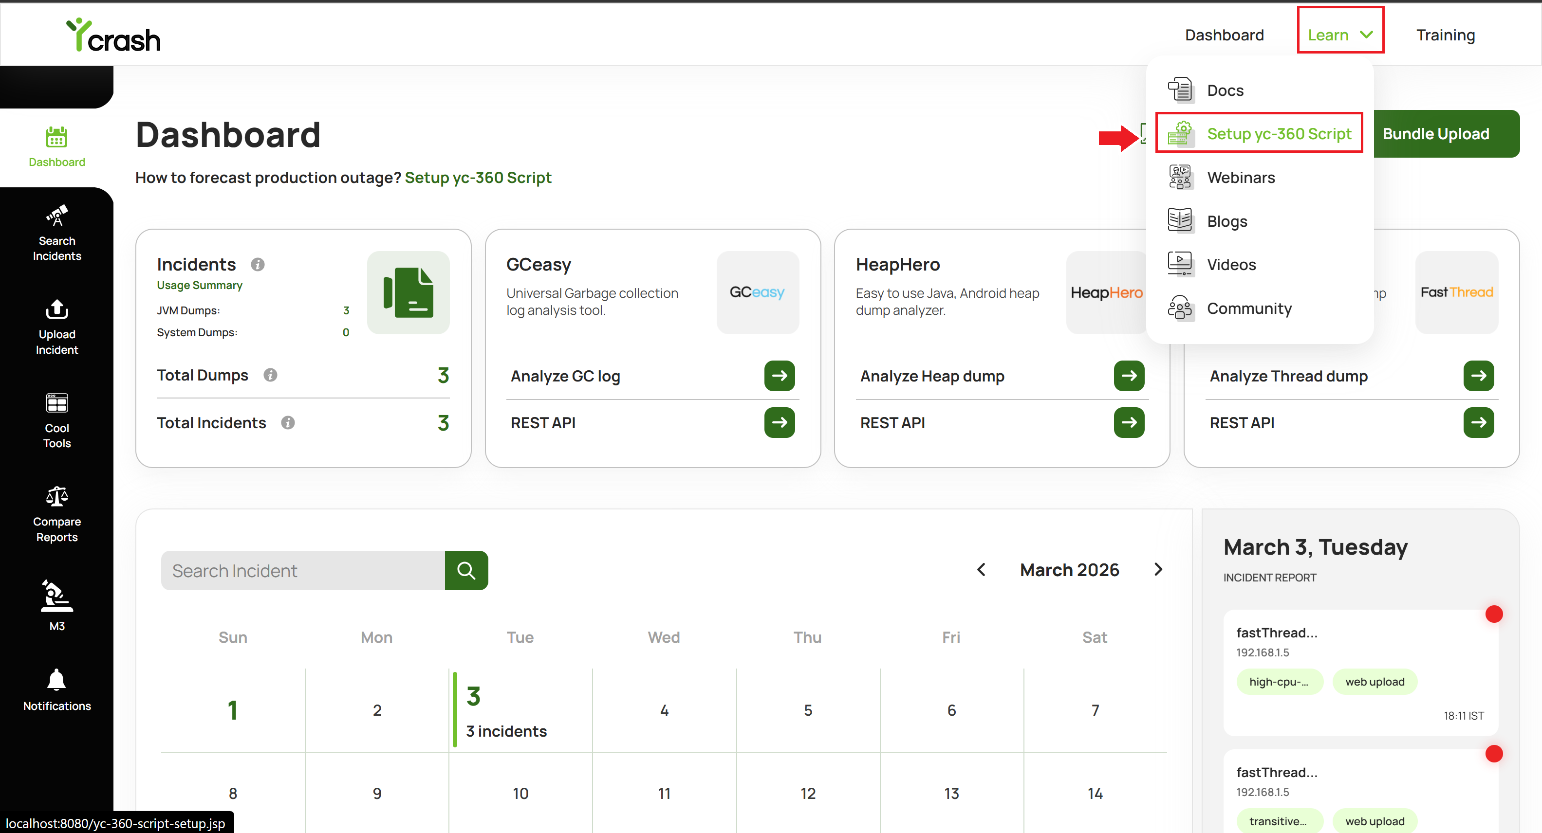The width and height of the screenshot is (1542, 833).
Task: Click the HeapHero logo tile
Action: tap(1106, 292)
